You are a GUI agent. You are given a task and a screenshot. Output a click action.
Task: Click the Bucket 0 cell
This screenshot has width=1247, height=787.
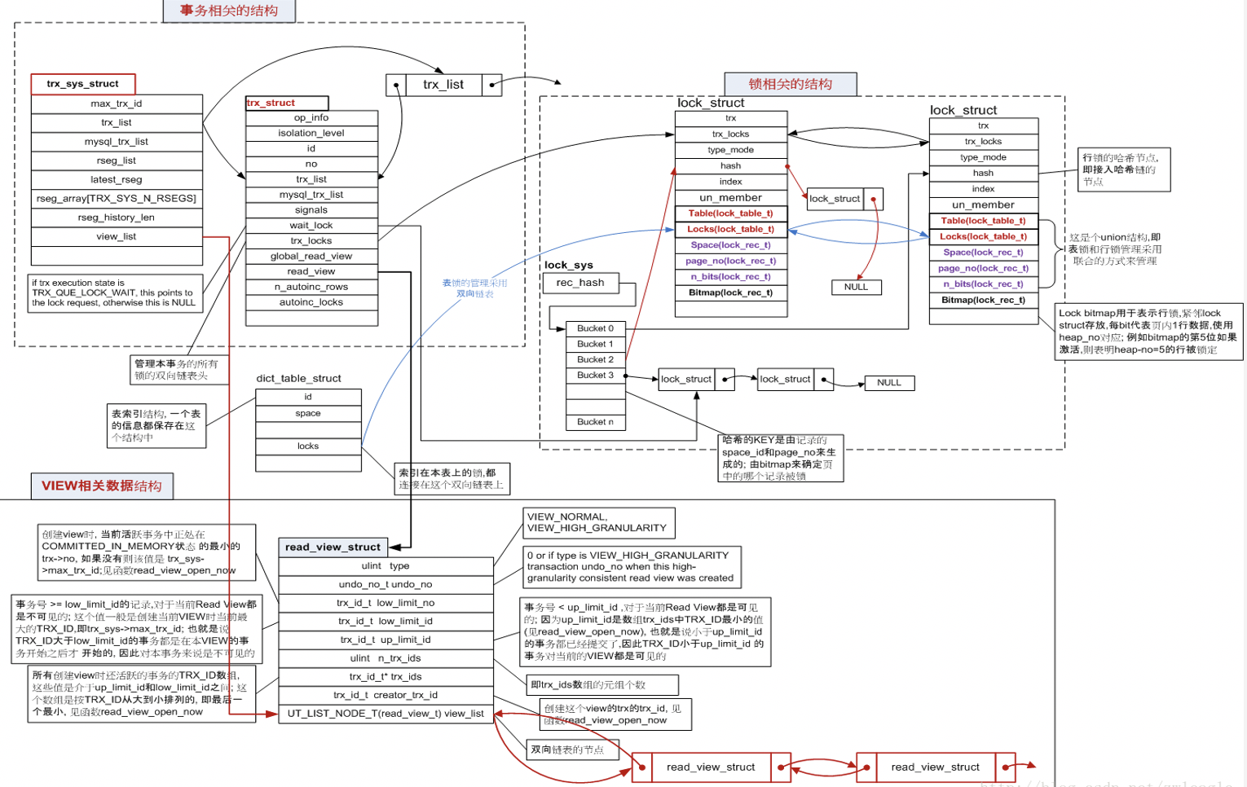click(595, 328)
